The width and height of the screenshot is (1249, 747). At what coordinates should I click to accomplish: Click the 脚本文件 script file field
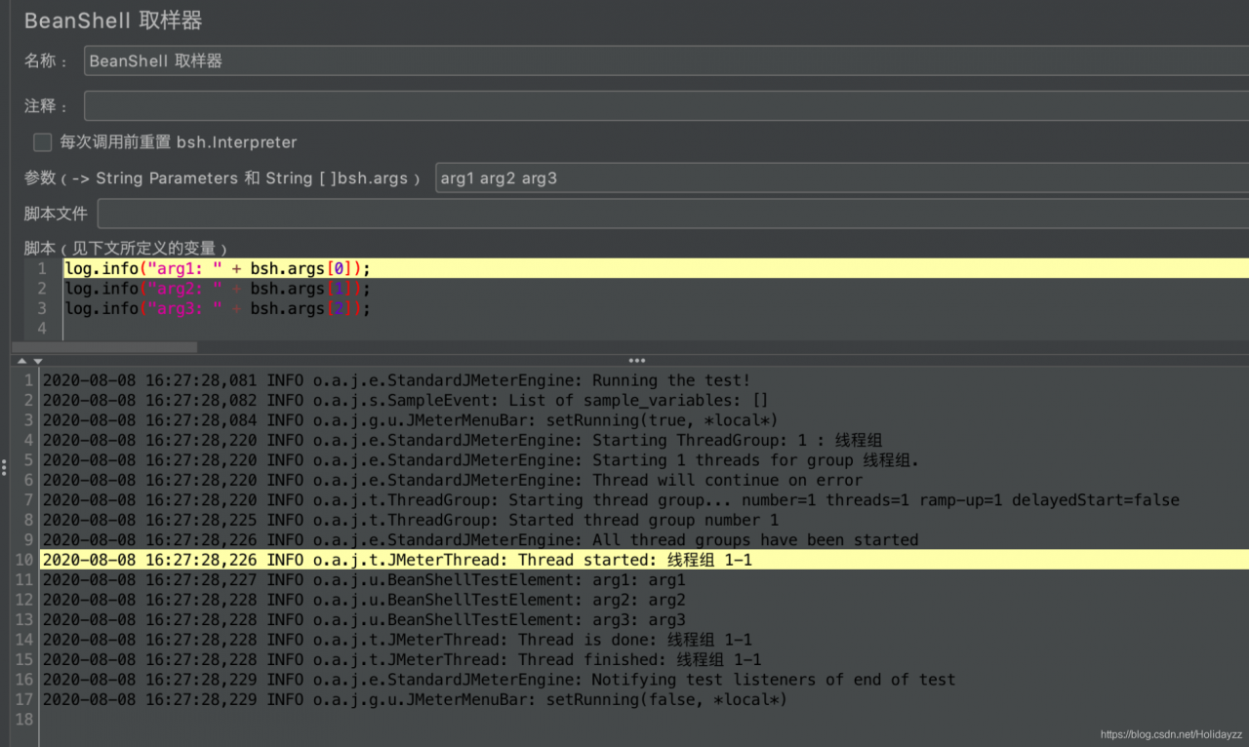tap(671, 214)
